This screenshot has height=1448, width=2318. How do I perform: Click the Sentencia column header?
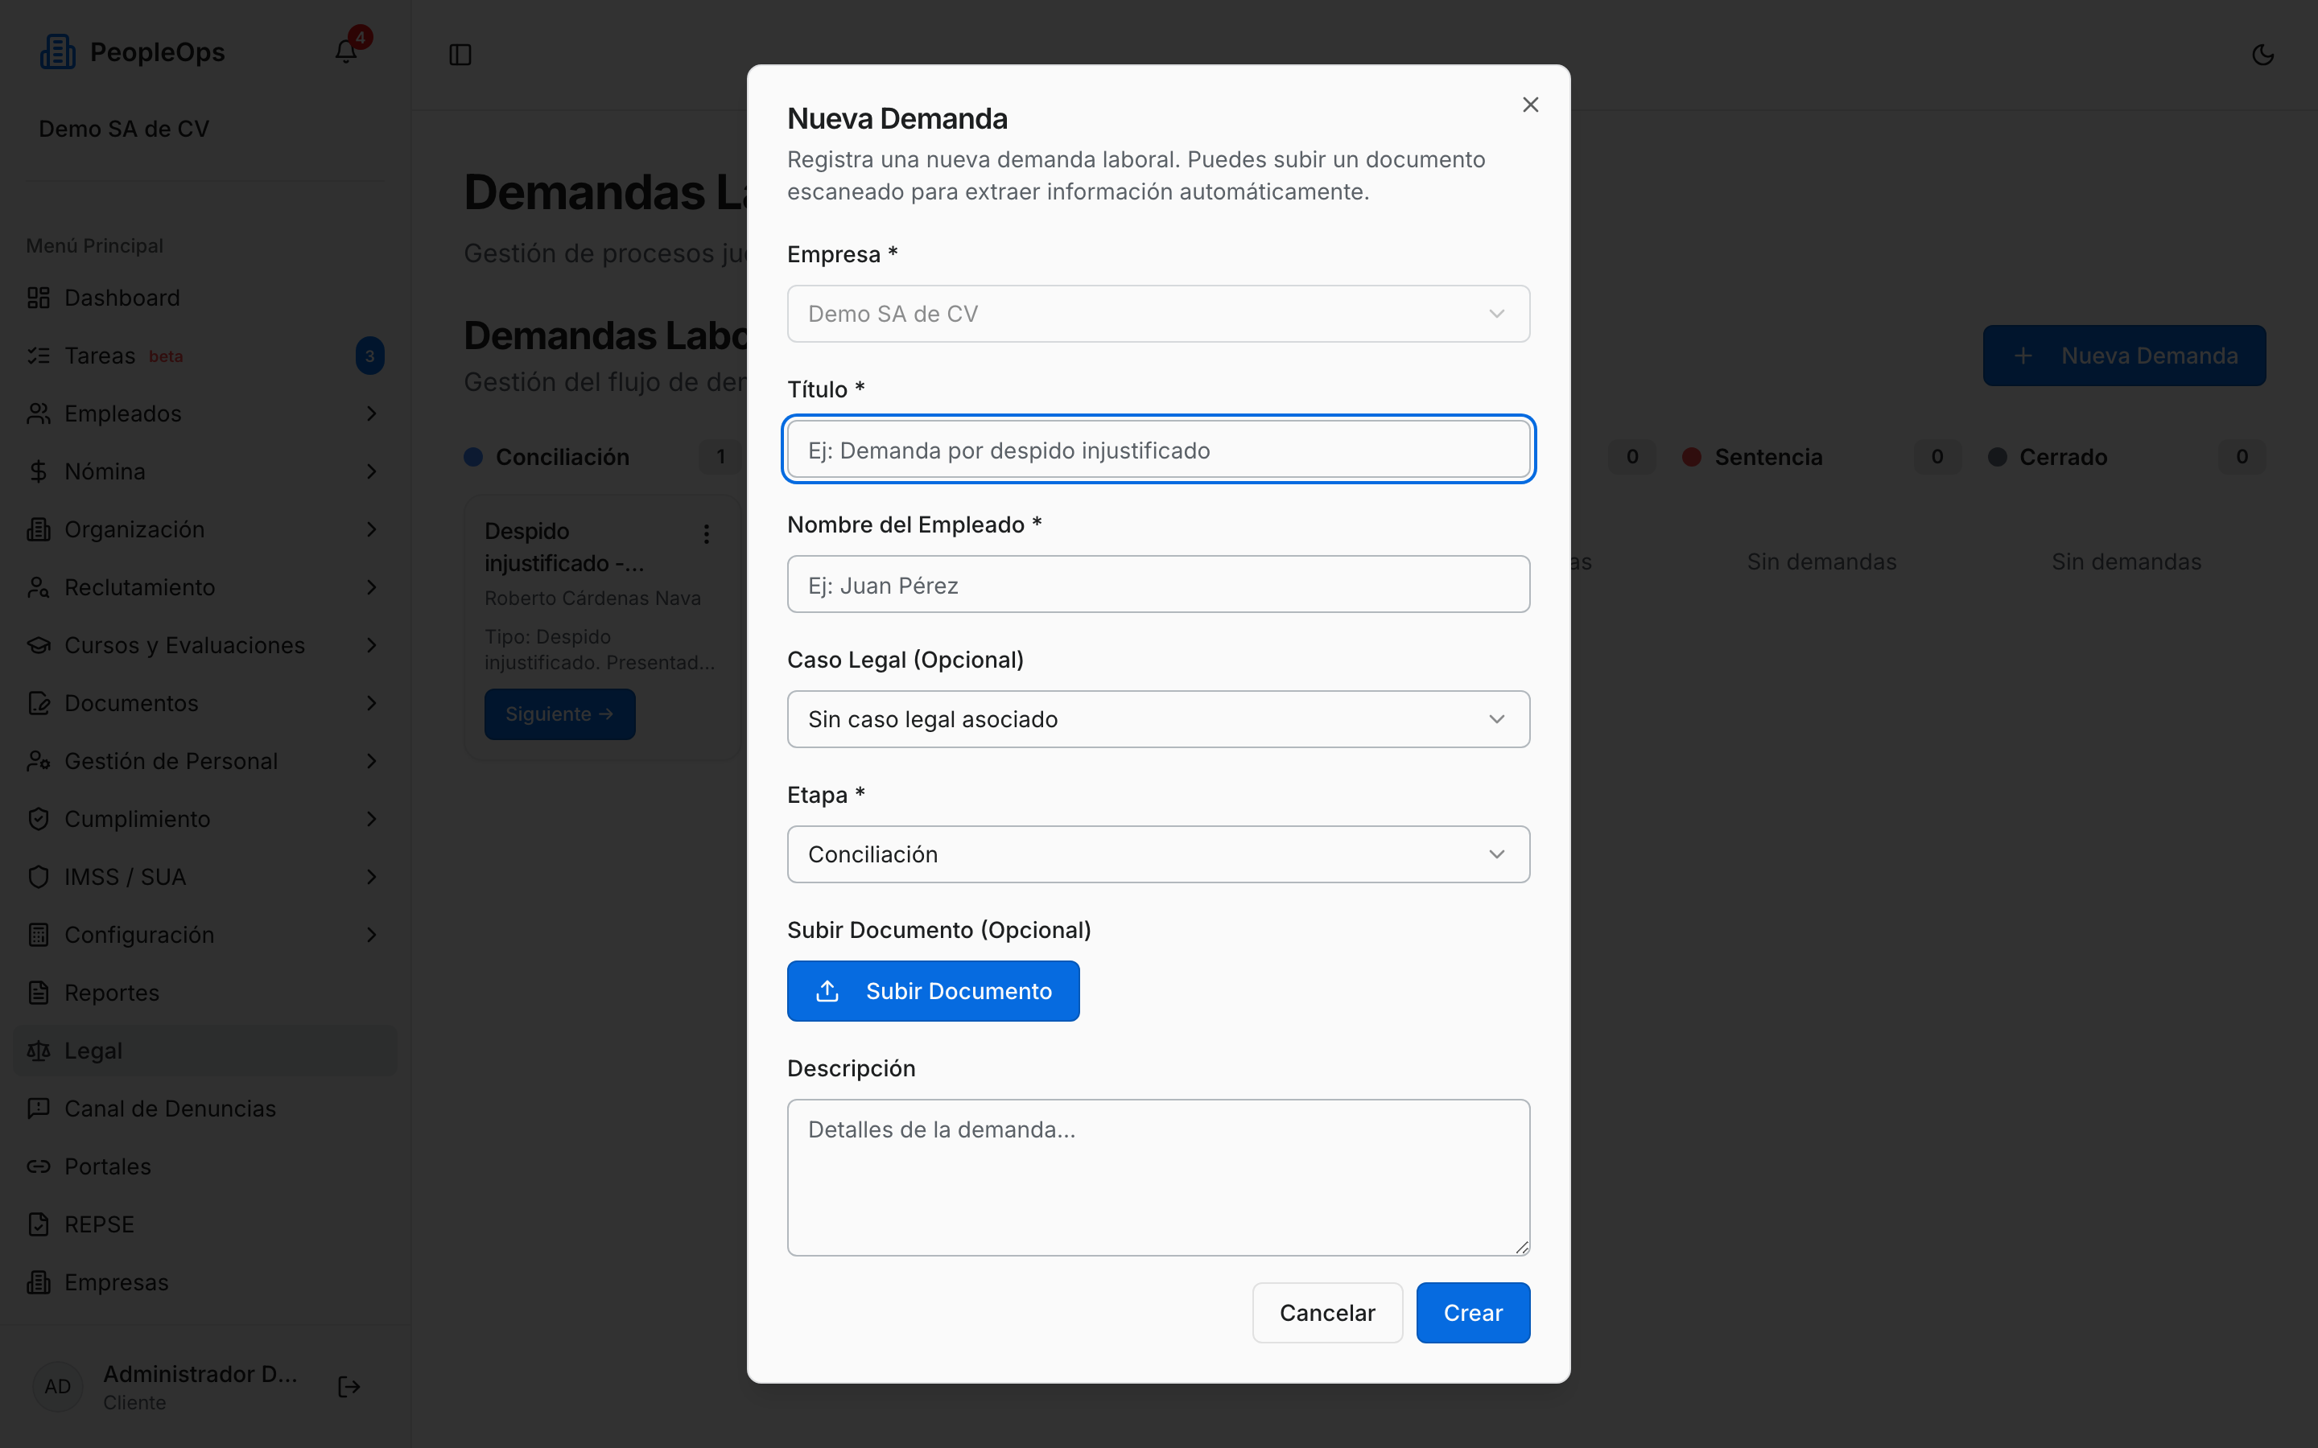[x=1768, y=457]
